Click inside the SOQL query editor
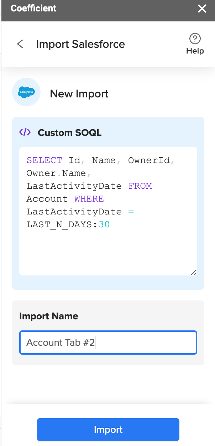215x446 pixels. (108, 211)
